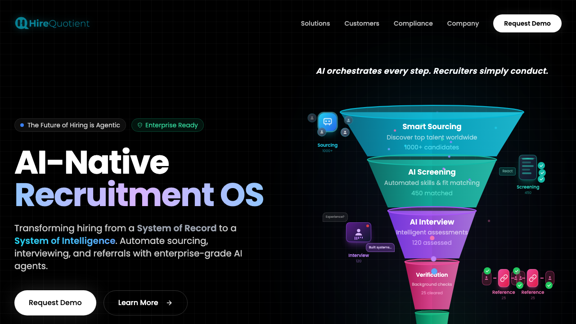Click the right Reference link icon
Screen dimensions: 576x324
[x=532, y=278]
